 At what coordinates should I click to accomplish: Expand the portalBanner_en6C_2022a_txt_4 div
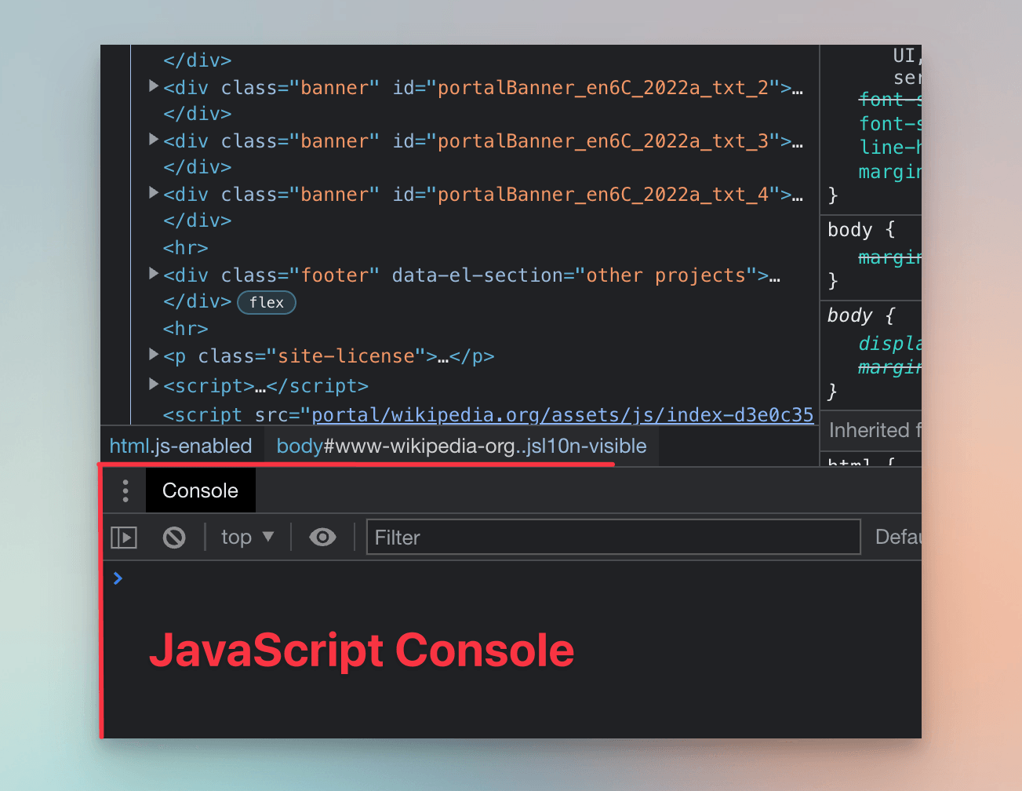pos(153,193)
